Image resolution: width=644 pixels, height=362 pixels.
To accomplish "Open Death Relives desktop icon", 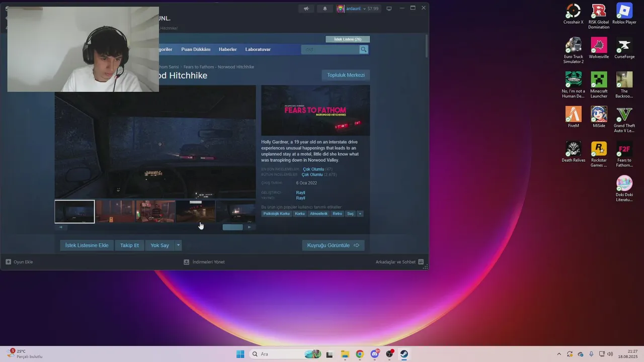I will coord(573,152).
